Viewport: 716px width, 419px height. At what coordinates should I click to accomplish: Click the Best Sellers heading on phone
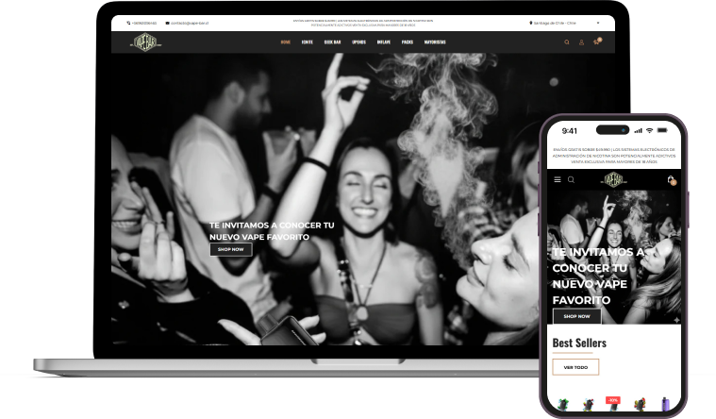pyautogui.click(x=579, y=344)
